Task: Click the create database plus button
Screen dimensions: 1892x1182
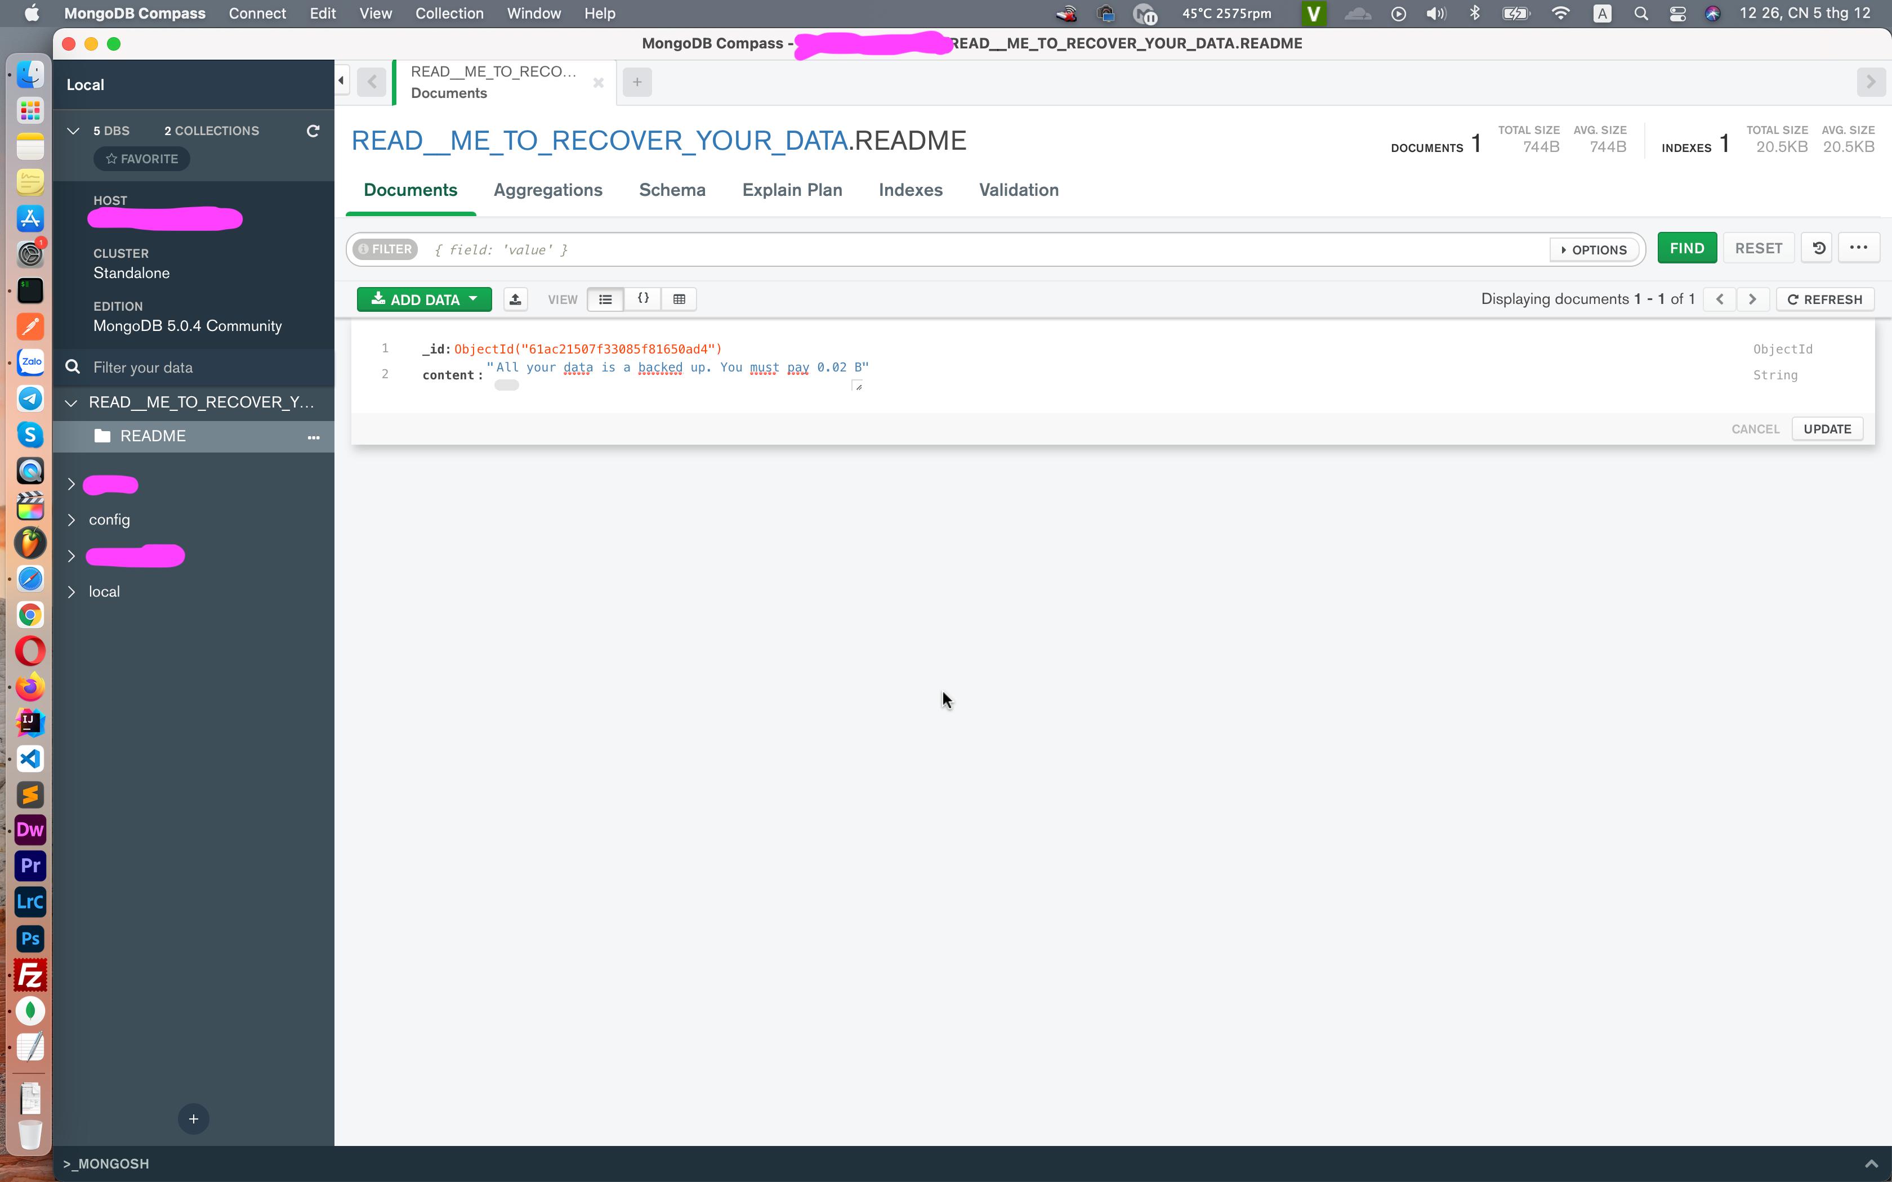Action: (x=193, y=1119)
